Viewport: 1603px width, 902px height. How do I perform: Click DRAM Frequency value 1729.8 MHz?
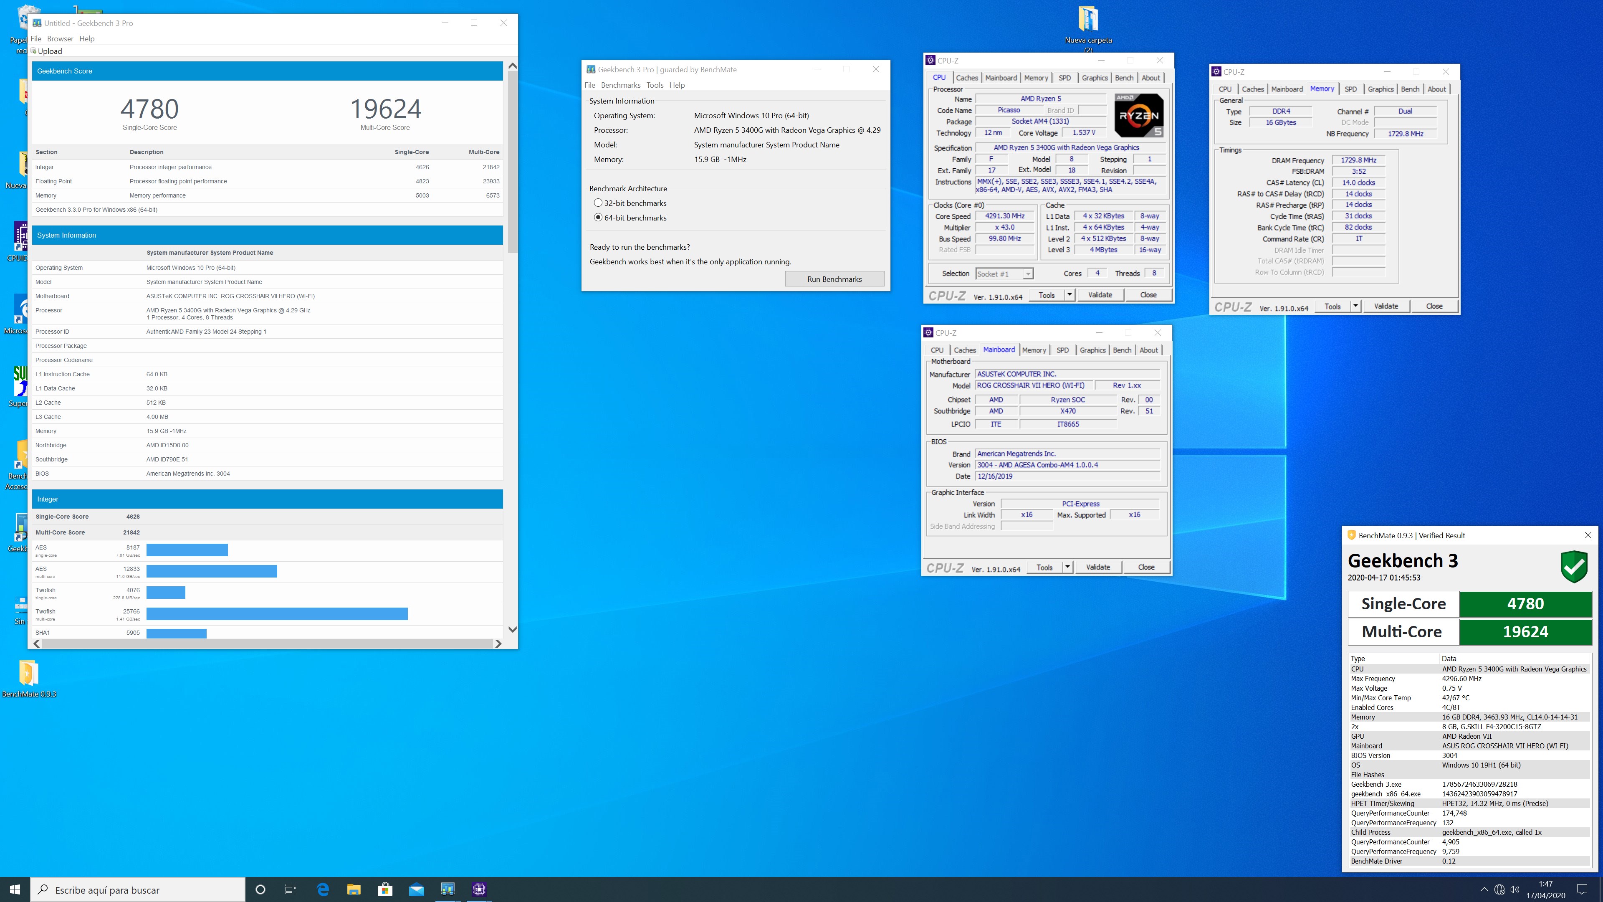pyautogui.click(x=1358, y=160)
